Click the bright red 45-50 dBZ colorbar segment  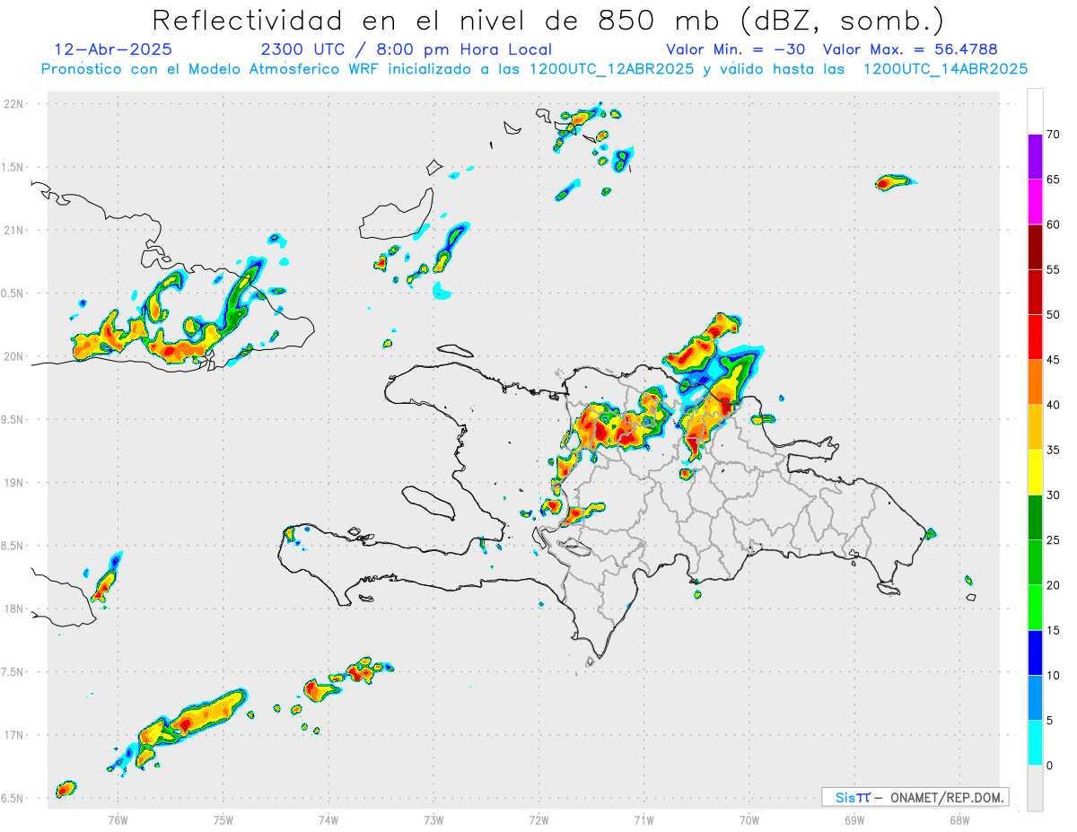pyautogui.click(x=1035, y=337)
